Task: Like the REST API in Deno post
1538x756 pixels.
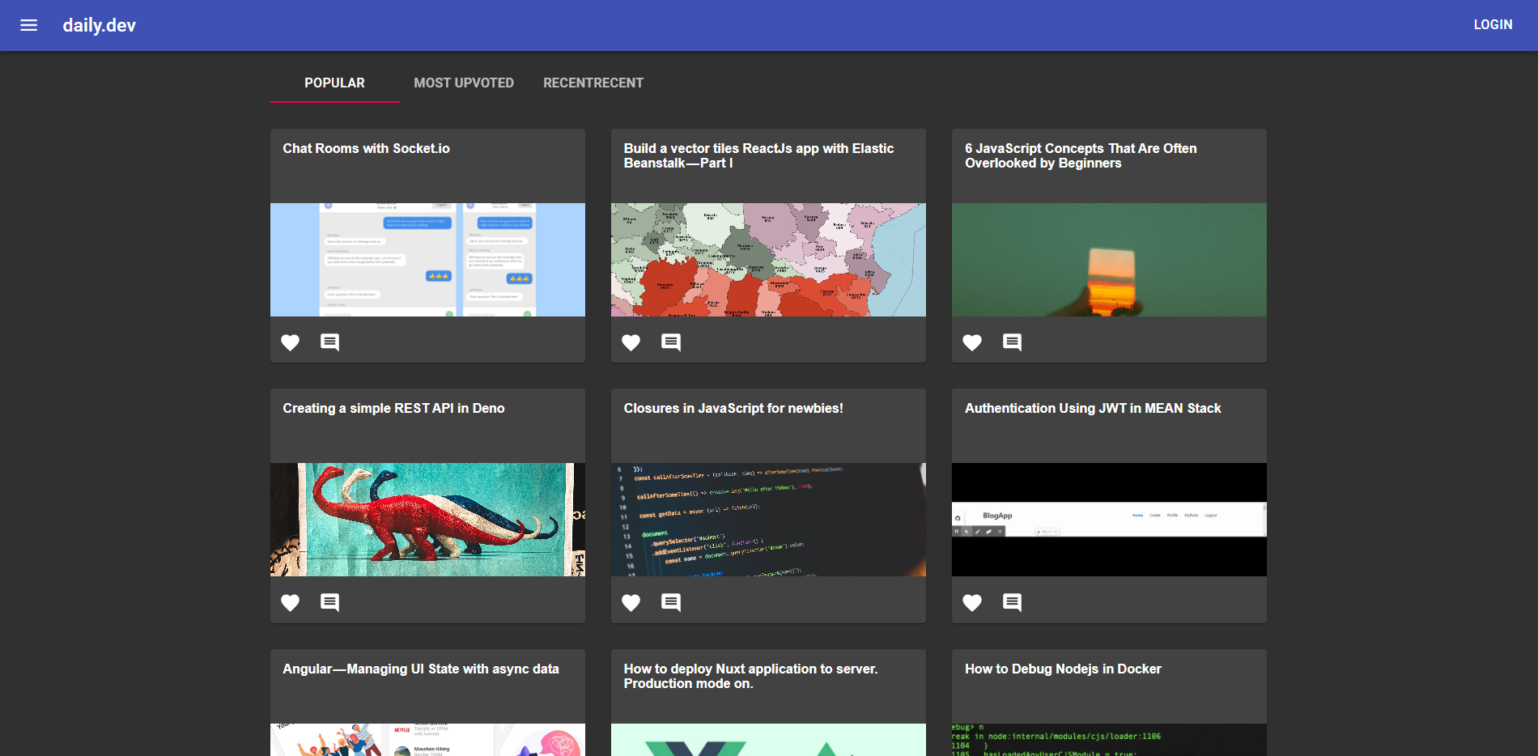Action: coord(290,602)
